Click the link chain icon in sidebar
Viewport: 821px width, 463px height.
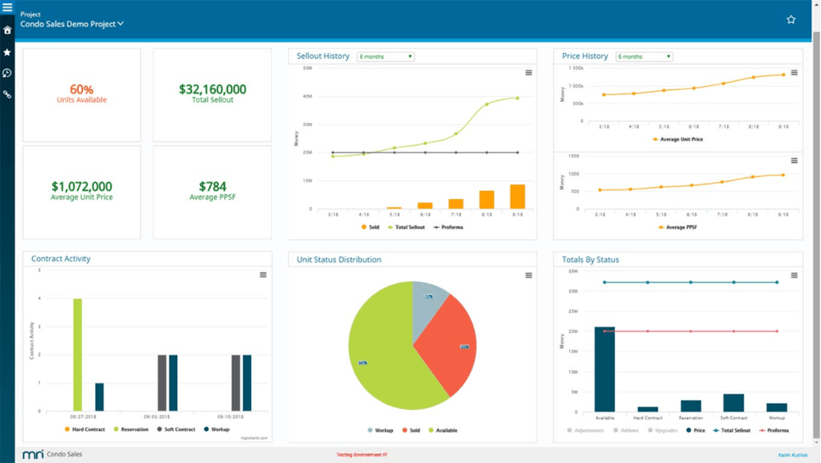pos(7,94)
